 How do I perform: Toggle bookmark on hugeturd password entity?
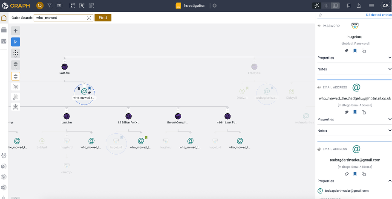coord(355,51)
